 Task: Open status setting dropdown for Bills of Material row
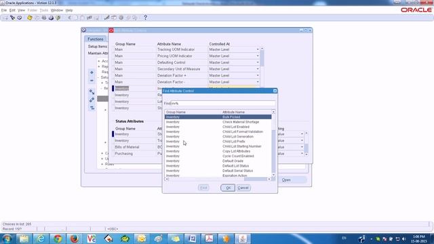point(302,147)
